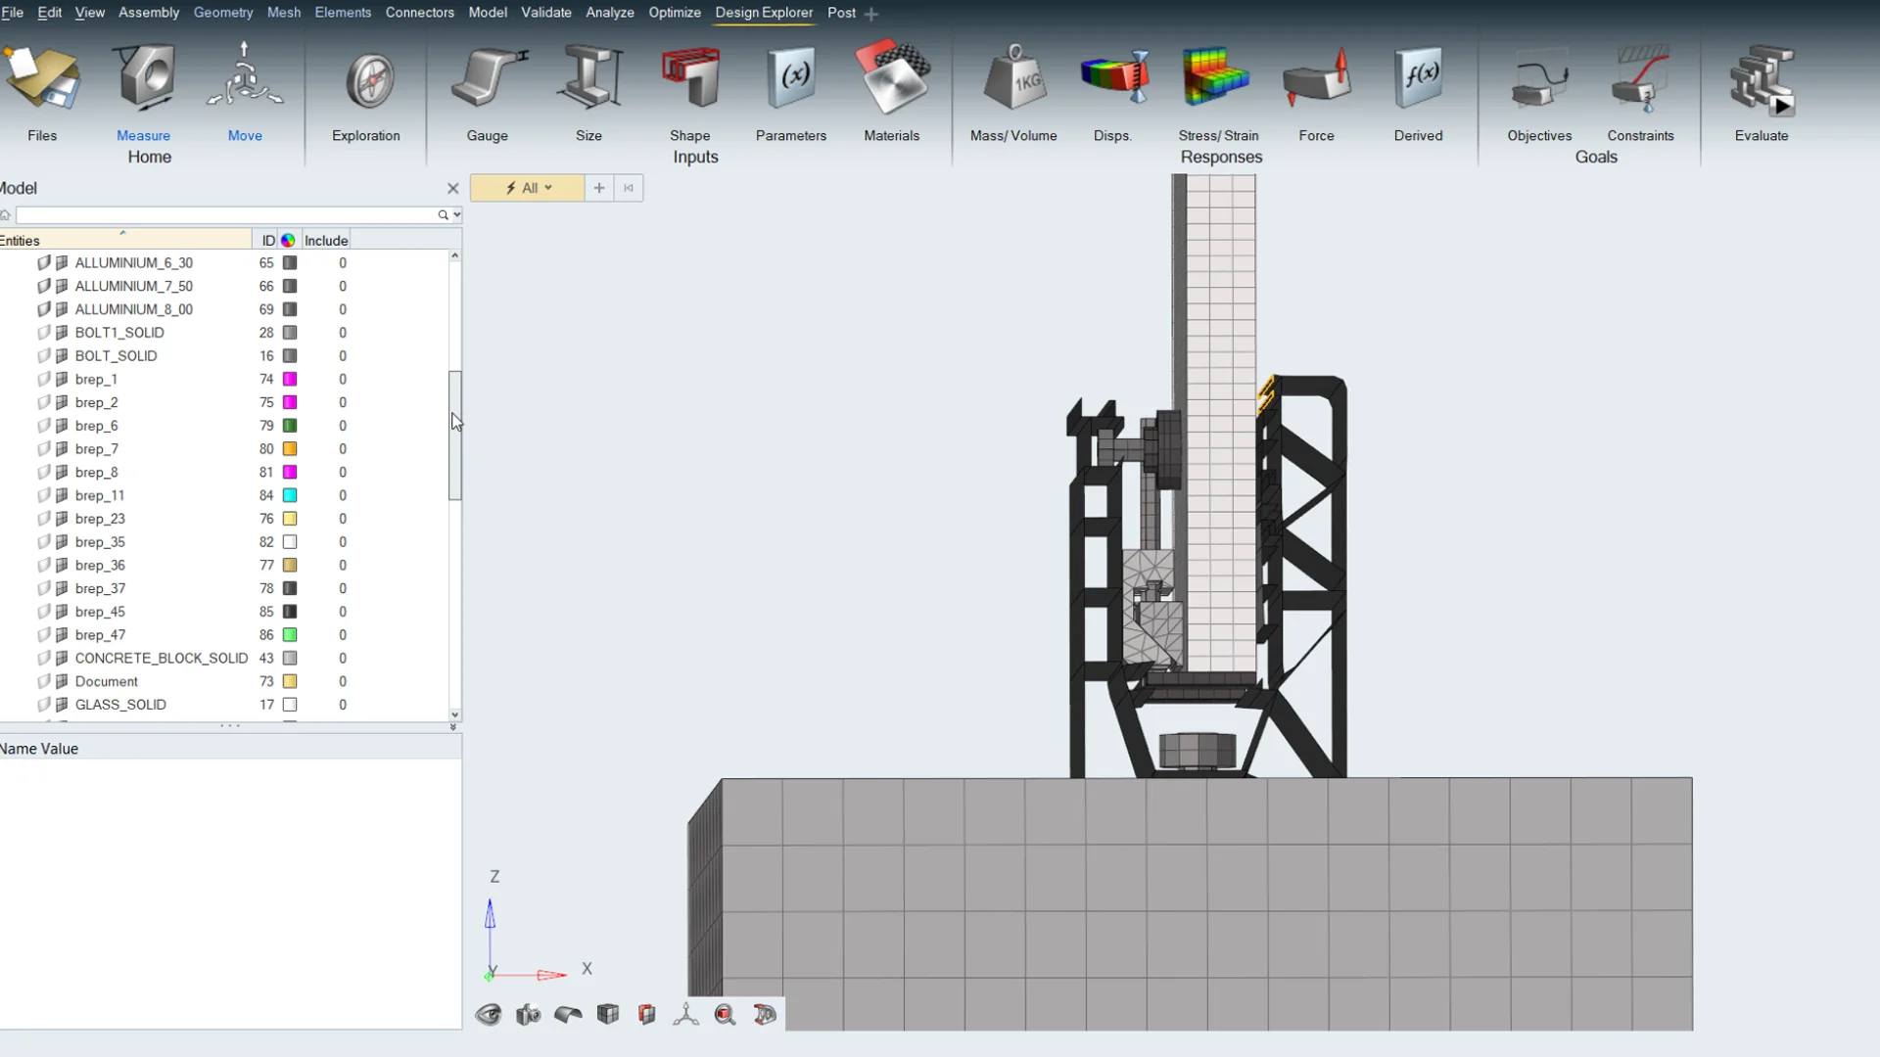Click the 2D/3D view icon at toolbar end
The height and width of the screenshot is (1057, 1880).
pyautogui.click(x=765, y=1015)
